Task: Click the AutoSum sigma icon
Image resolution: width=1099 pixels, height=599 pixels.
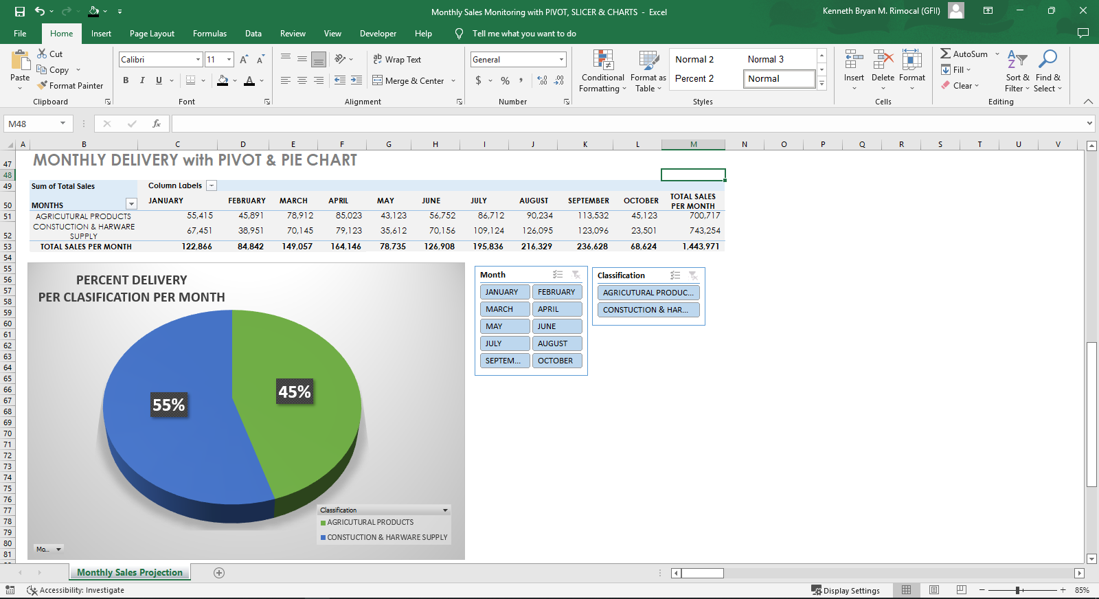Action: (946, 54)
